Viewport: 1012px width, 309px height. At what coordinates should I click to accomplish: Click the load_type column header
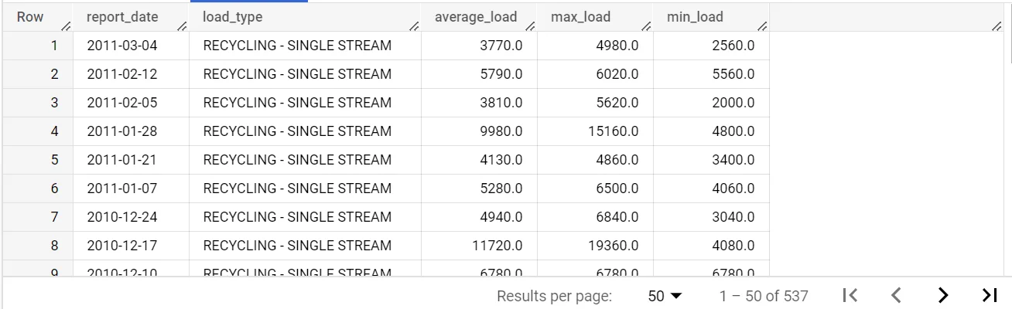click(232, 17)
